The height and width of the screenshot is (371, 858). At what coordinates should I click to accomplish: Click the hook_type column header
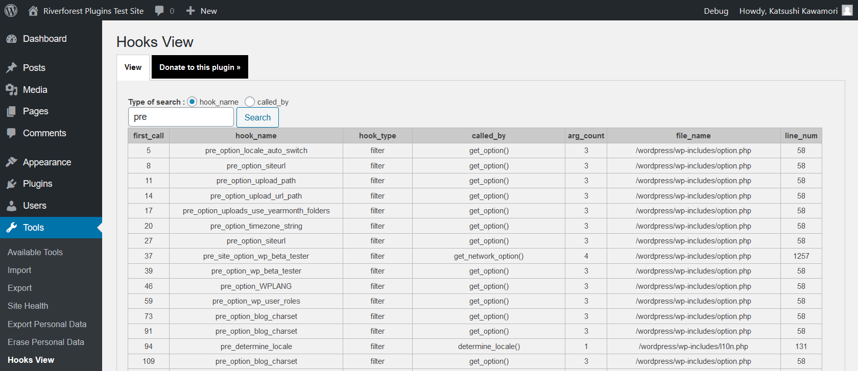coord(377,136)
